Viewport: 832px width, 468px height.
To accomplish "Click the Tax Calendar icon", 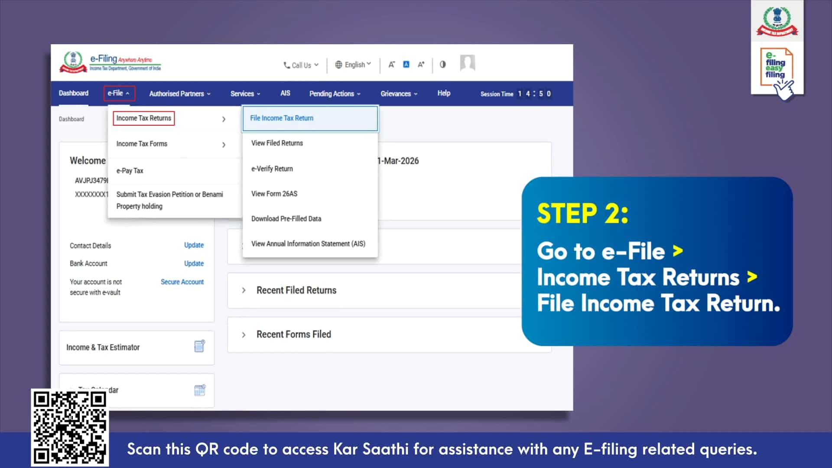I will (200, 390).
